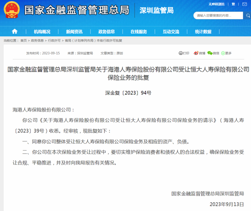Toggle traditional Chinese with 繁 button
The width and height of the screenshot is (251, 211).
[233, 4]
